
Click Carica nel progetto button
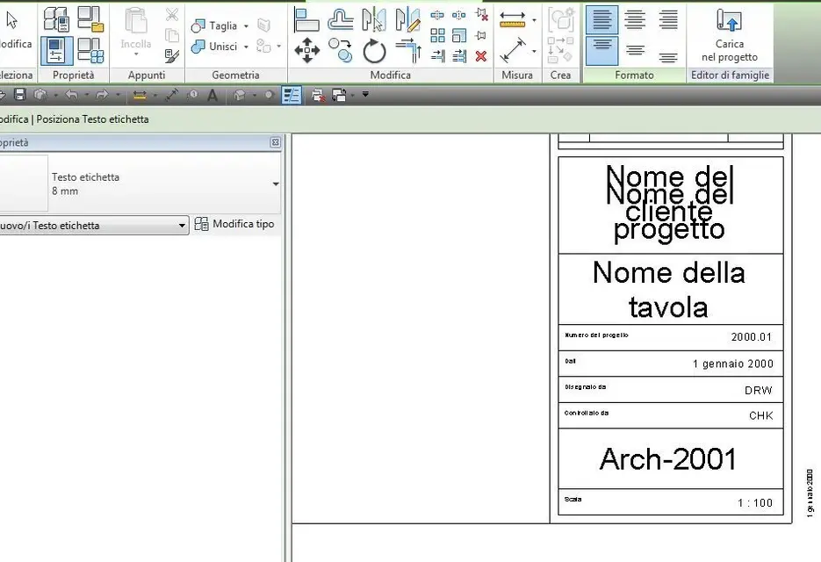(730, 35)
